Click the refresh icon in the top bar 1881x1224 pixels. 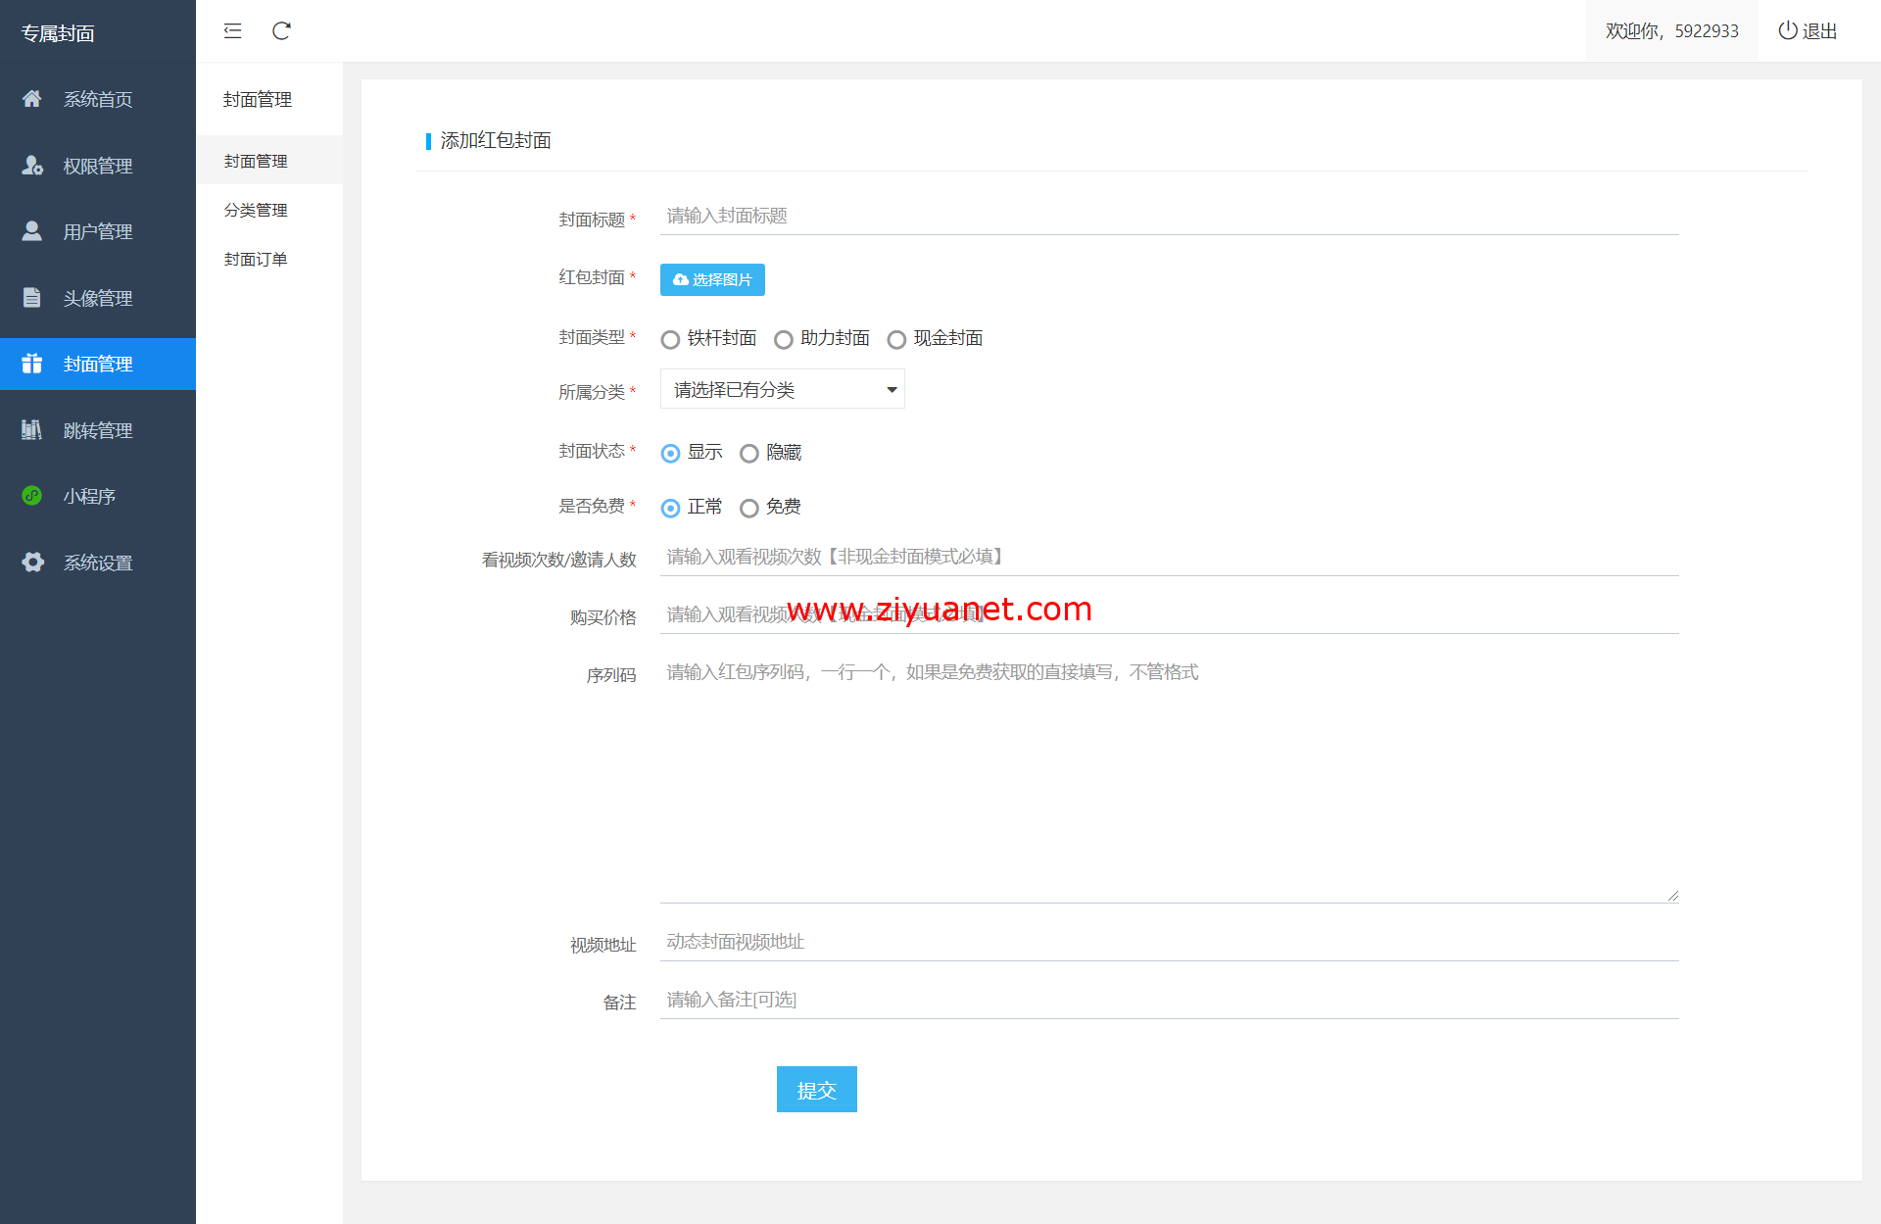(281, 31)
